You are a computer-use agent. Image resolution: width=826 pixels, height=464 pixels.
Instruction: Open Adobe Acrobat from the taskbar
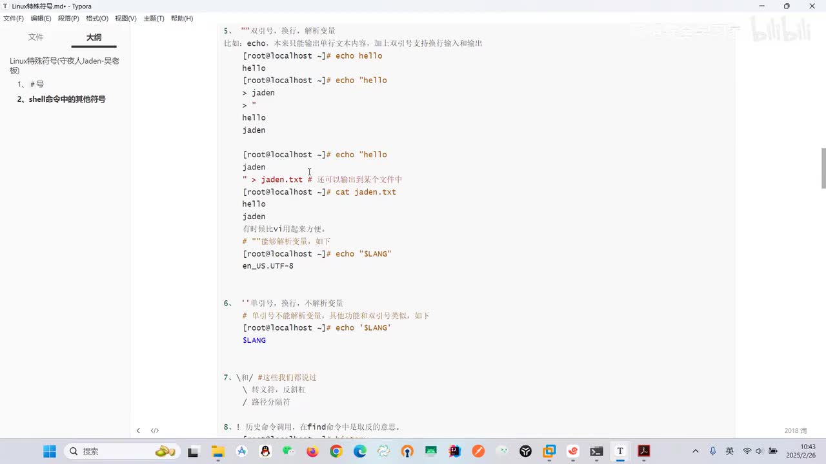[644, 451]
